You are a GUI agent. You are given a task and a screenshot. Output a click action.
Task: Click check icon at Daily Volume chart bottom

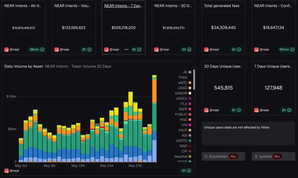coord(189,171)
